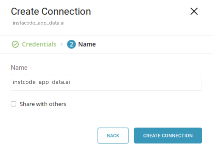
Task: Click the green Credentials checkmark icon
Action: tap(15, 44)
